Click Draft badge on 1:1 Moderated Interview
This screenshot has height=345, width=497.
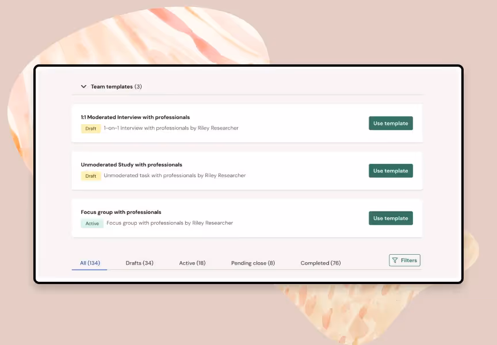(91, 129)
